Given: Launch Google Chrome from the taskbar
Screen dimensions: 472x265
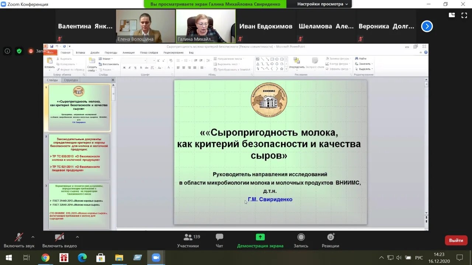Looking at the screenshot, I should point(45,258).
